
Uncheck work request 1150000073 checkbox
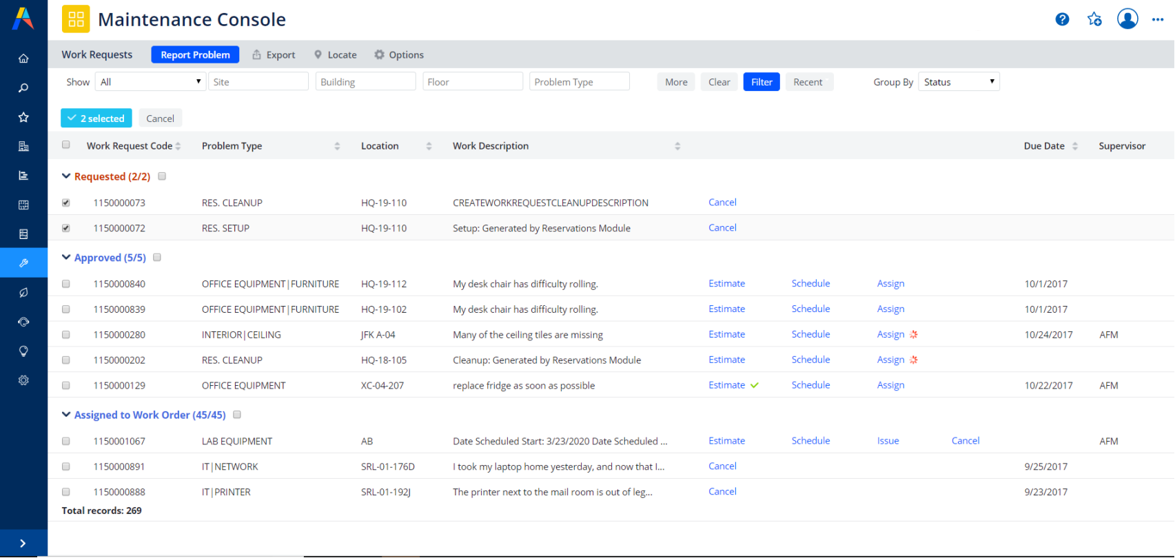tap(66, 203)
